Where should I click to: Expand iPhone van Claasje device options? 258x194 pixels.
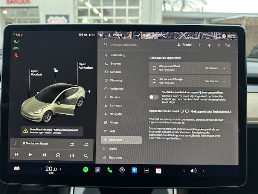click(224, 81)
